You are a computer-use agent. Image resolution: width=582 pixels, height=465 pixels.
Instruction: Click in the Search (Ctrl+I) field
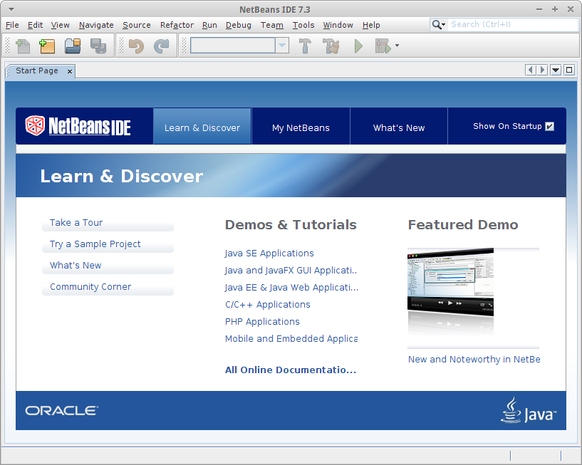click(512, 24)
